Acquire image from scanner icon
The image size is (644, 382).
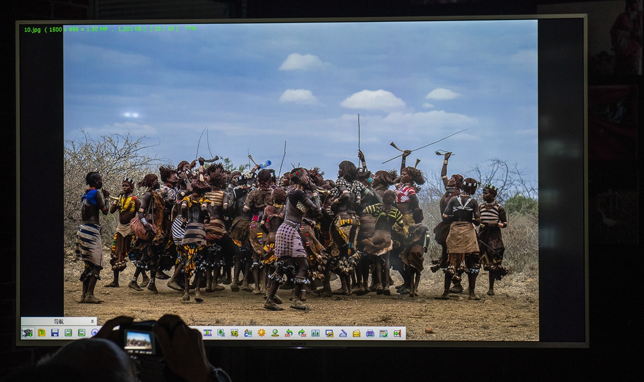(x=343, y=333)
